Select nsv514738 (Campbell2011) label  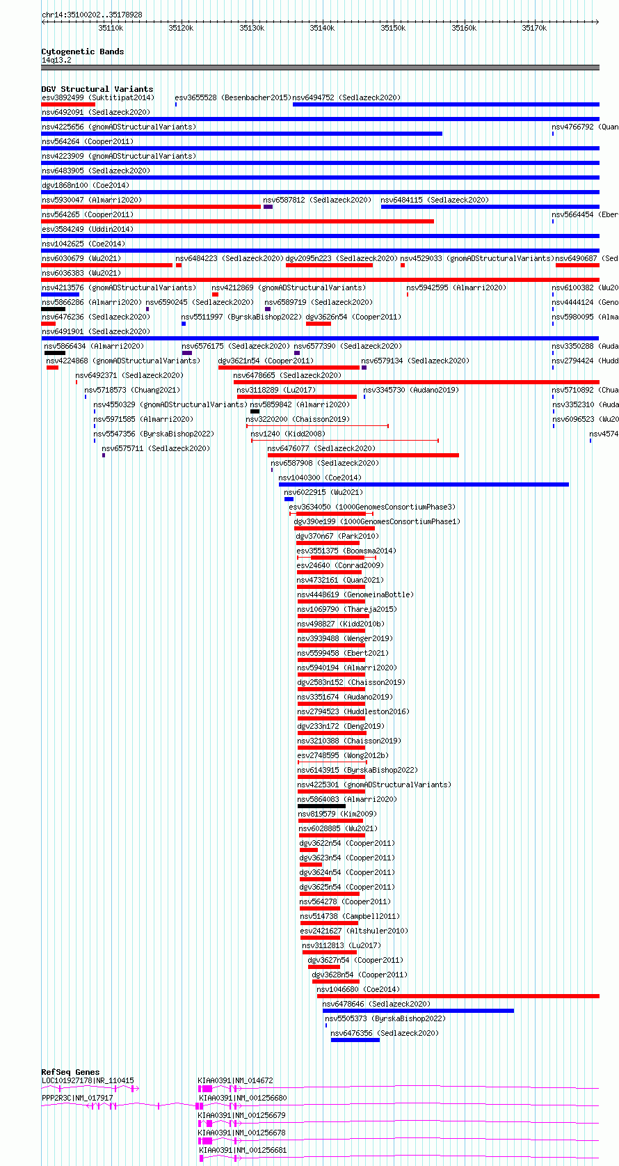click(350, 916)
